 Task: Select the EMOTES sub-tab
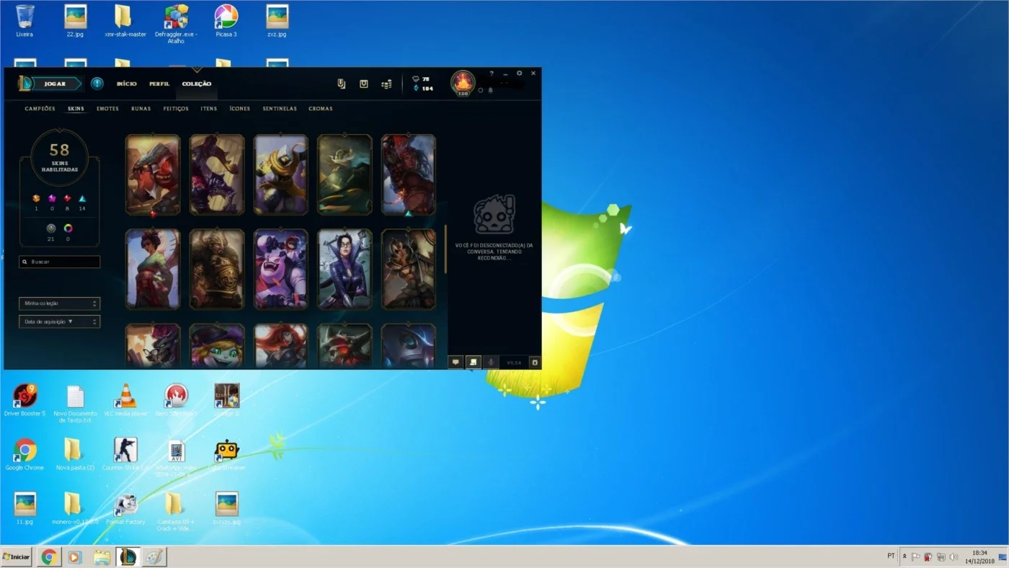[x=107, y=109]
